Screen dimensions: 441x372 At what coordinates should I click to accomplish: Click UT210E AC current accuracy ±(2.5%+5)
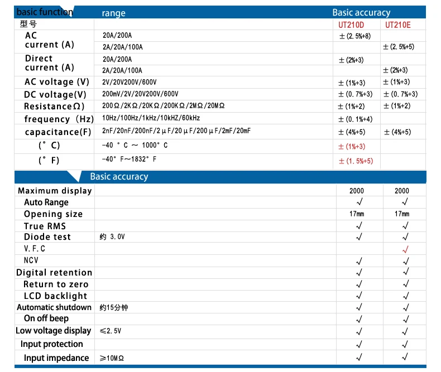click(399, 47)
